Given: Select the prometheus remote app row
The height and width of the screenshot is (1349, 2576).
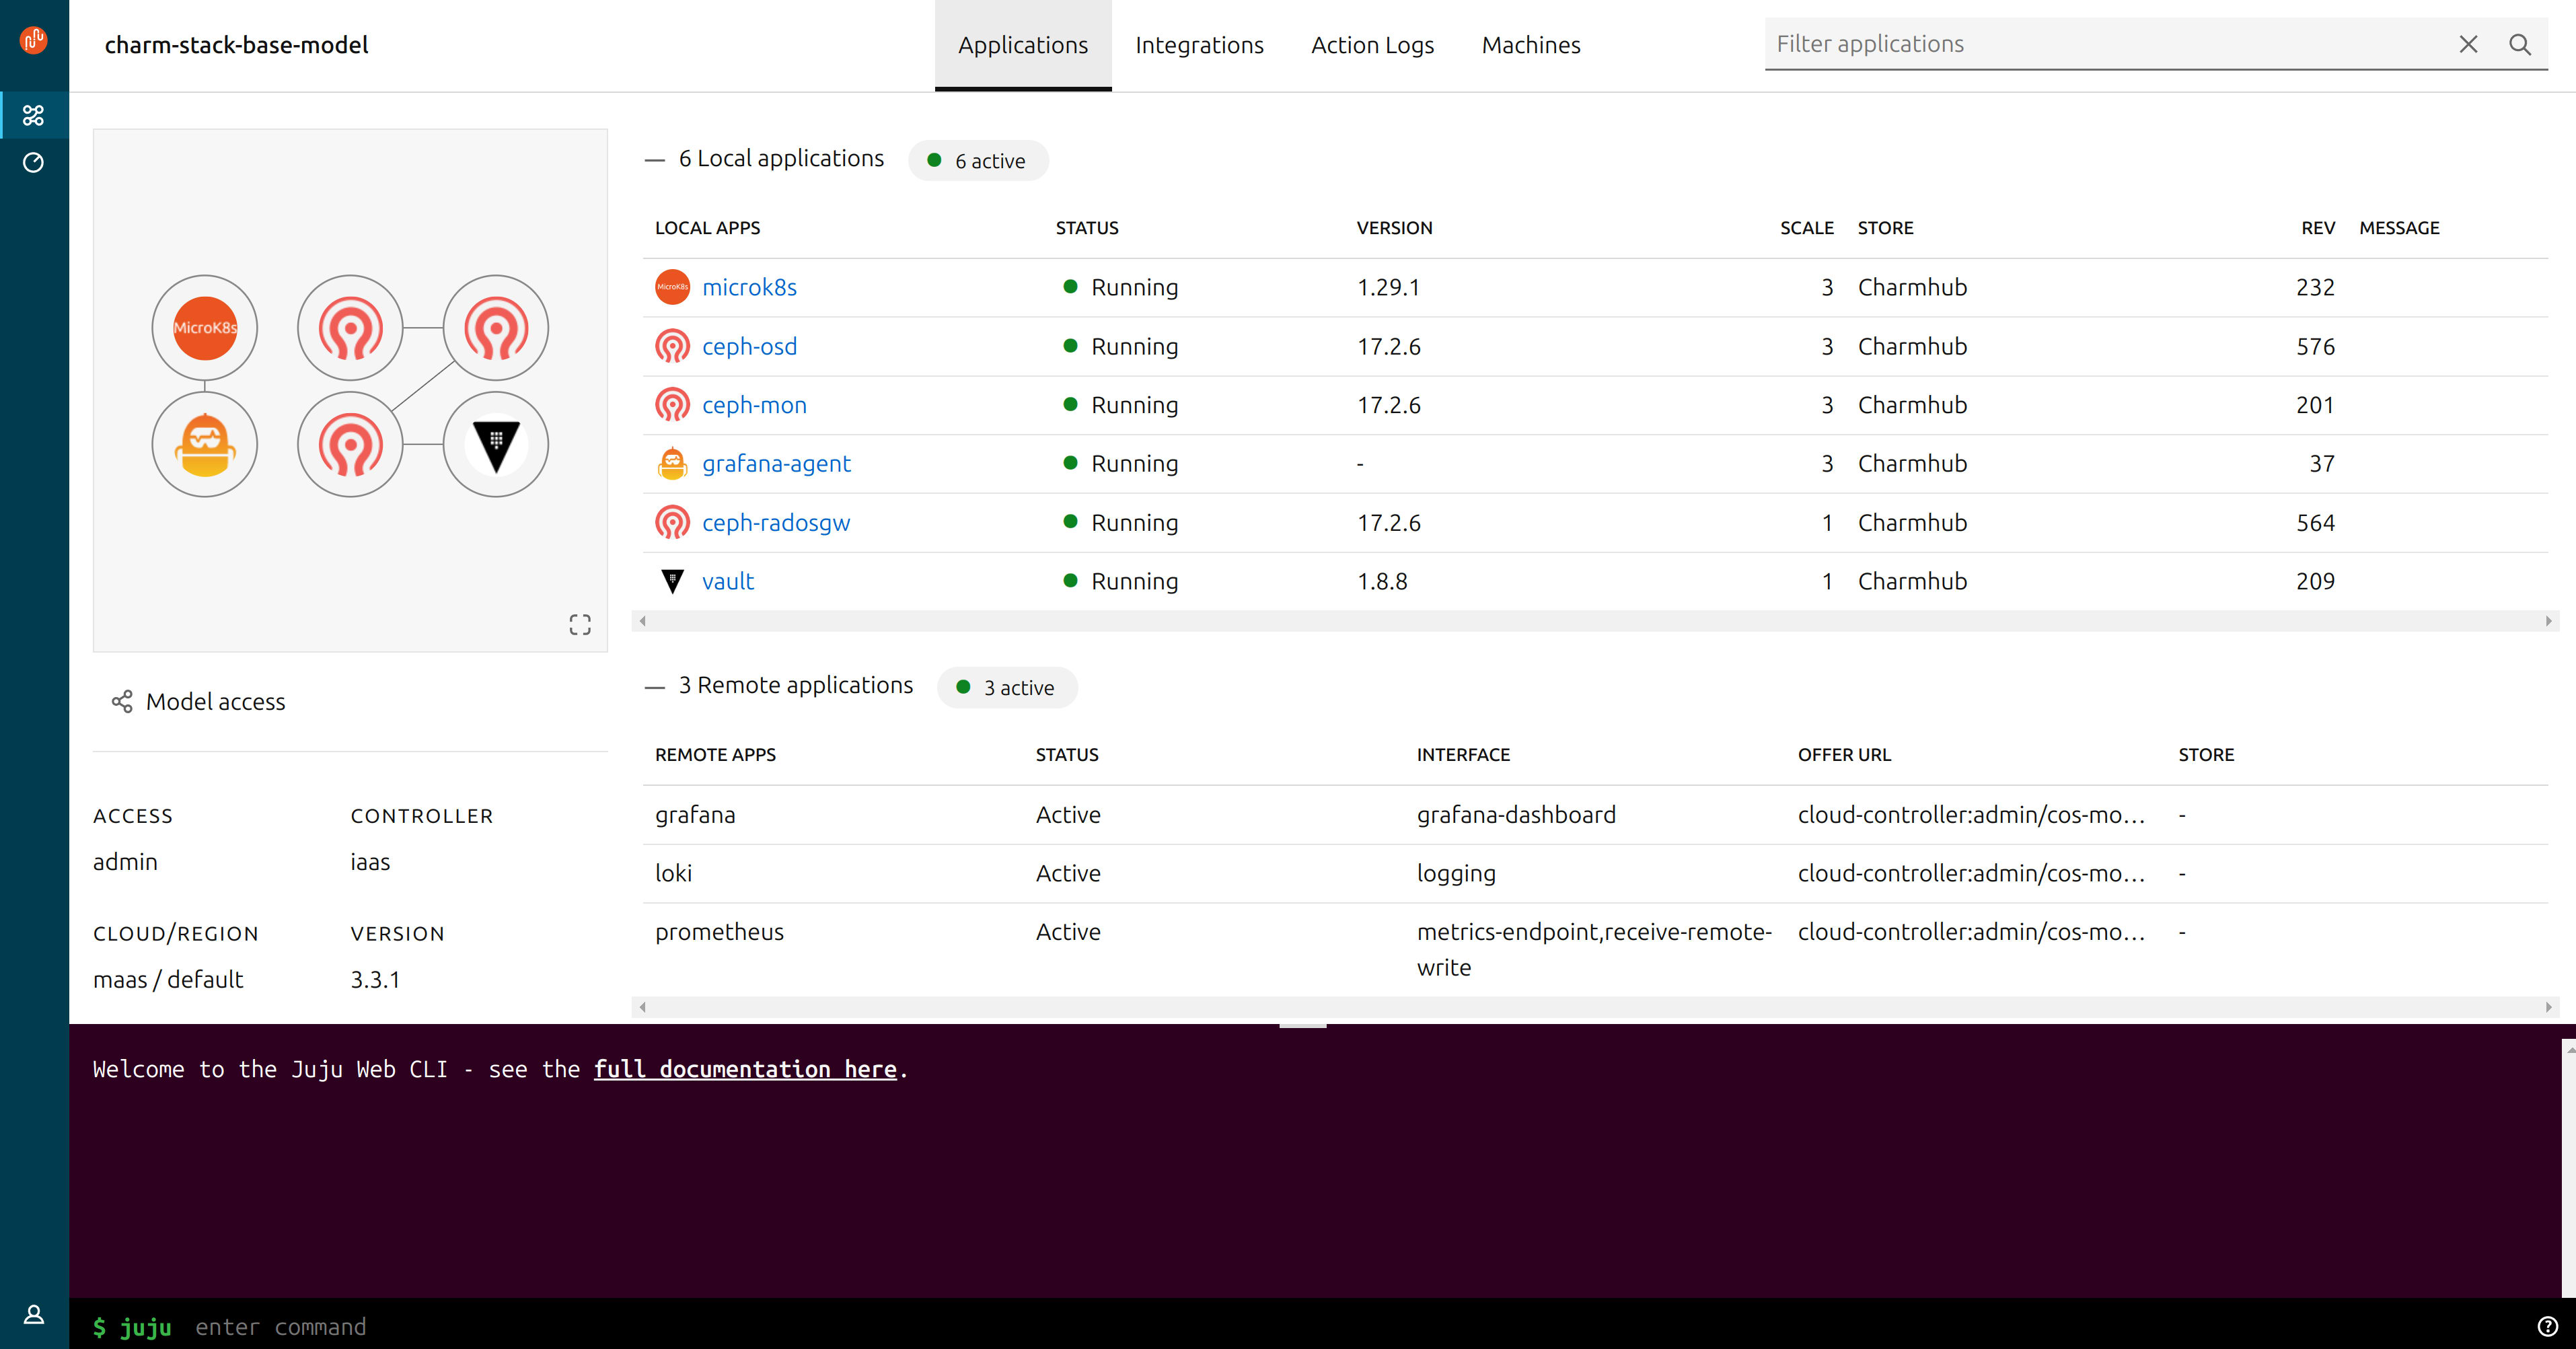Looking at the screenshot, I should tap(1595, 949).
